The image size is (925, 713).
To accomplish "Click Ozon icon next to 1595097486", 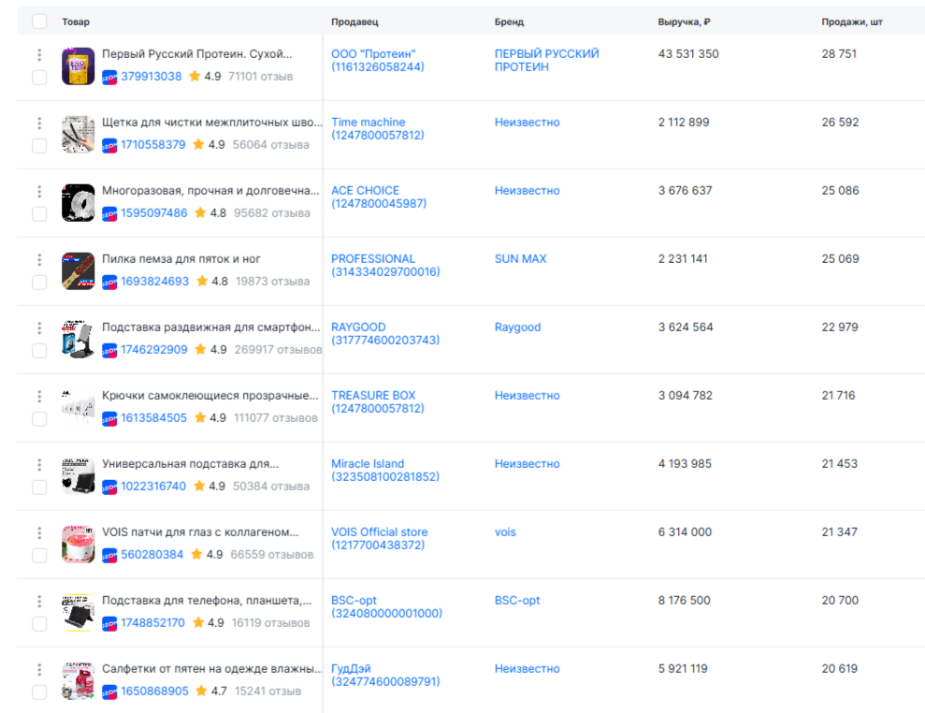I will pyautogui.click(x=109, y=213).
